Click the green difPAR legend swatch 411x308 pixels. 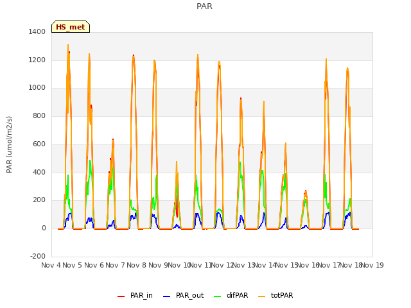(218, 296)
